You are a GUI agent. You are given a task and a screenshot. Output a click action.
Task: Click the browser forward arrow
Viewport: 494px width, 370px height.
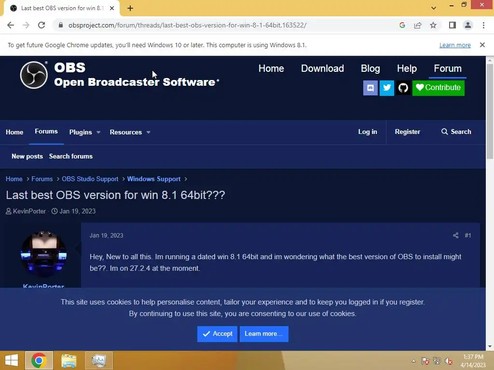tap(26, 25)
